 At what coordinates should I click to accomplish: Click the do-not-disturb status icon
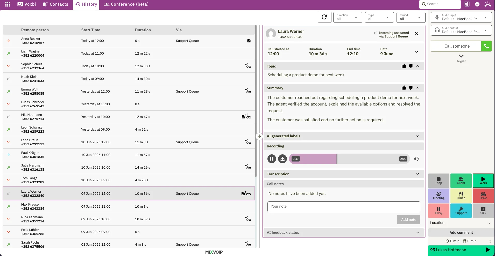(x=477, y=4)
